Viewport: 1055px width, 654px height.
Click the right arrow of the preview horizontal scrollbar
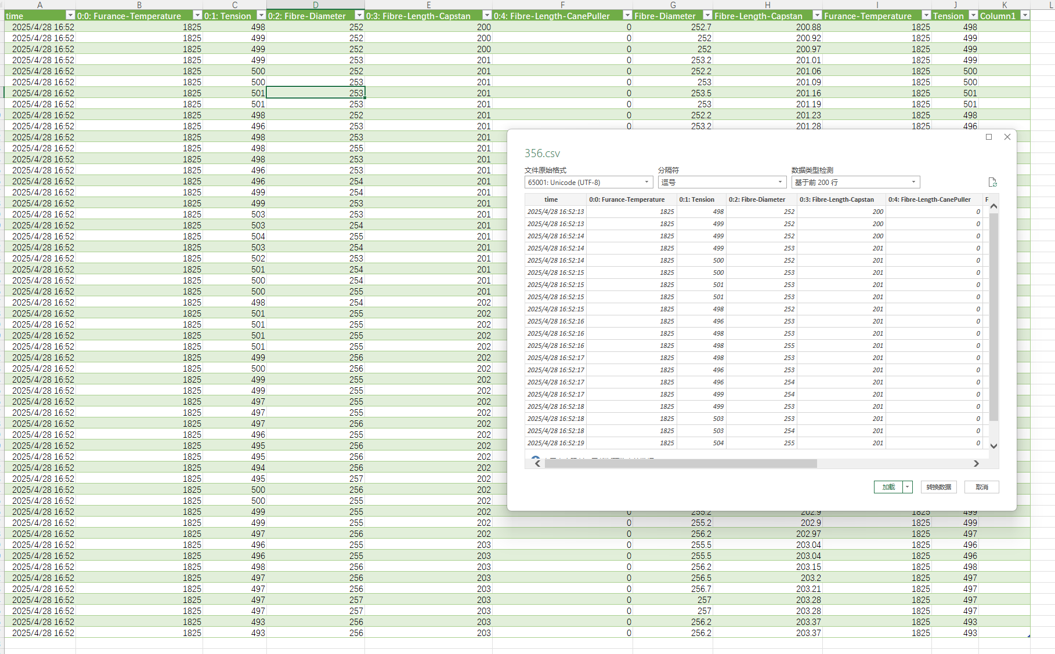click(976, 463)
